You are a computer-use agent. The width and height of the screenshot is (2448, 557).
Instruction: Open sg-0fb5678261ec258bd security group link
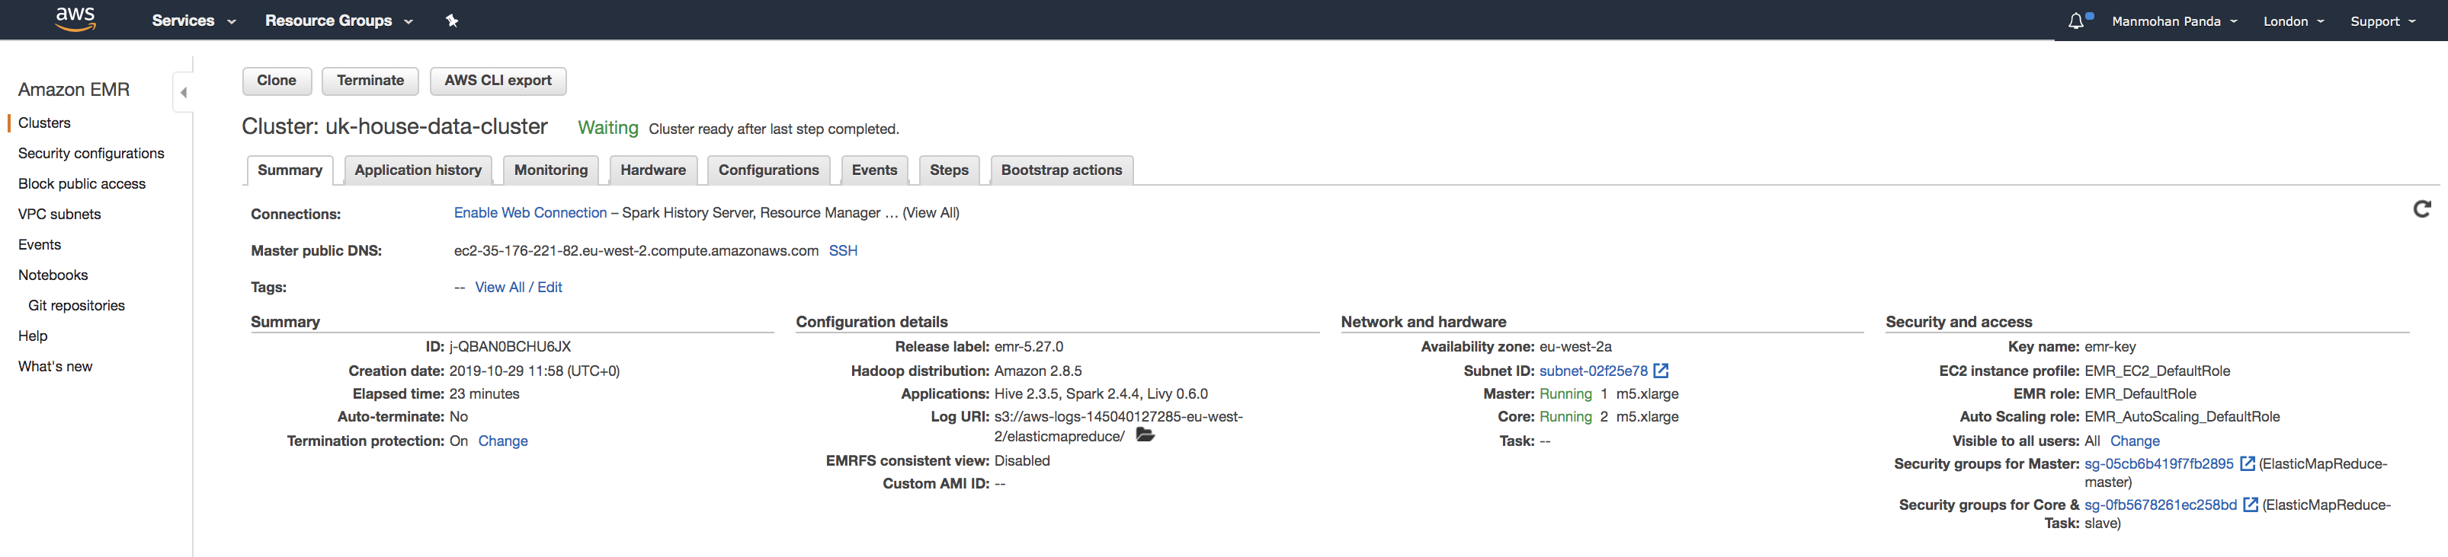2160,504
